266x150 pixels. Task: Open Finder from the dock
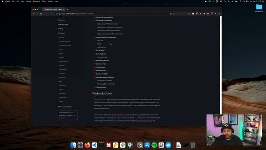point(73,145)
